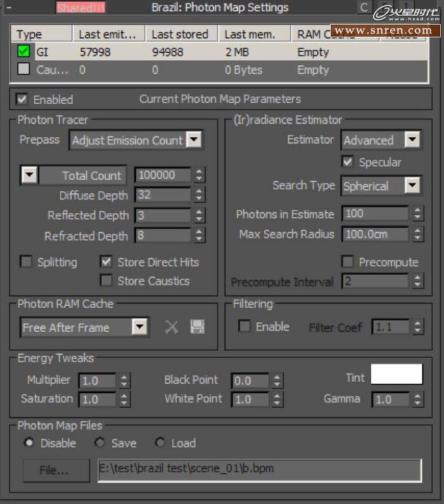The image size is (444, 504).
Task: Collapse rollout with the minus icon
Action: pos(9,8)
